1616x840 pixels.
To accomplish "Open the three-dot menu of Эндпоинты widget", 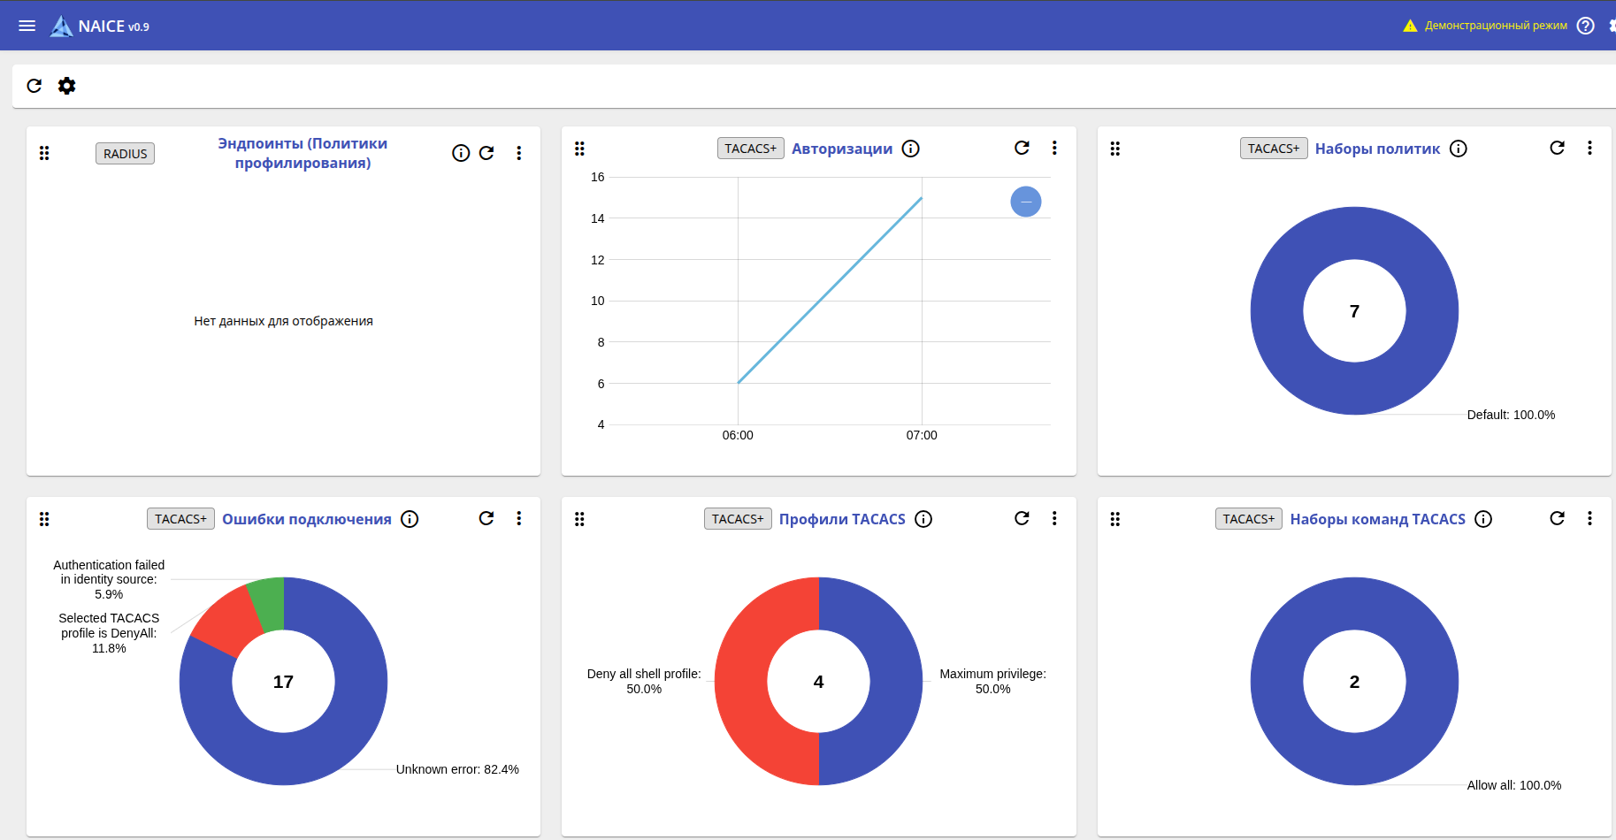I will [519, 153].
